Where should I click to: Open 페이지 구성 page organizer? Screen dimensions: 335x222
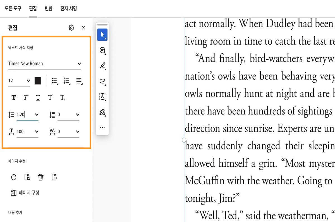[25, 193]
